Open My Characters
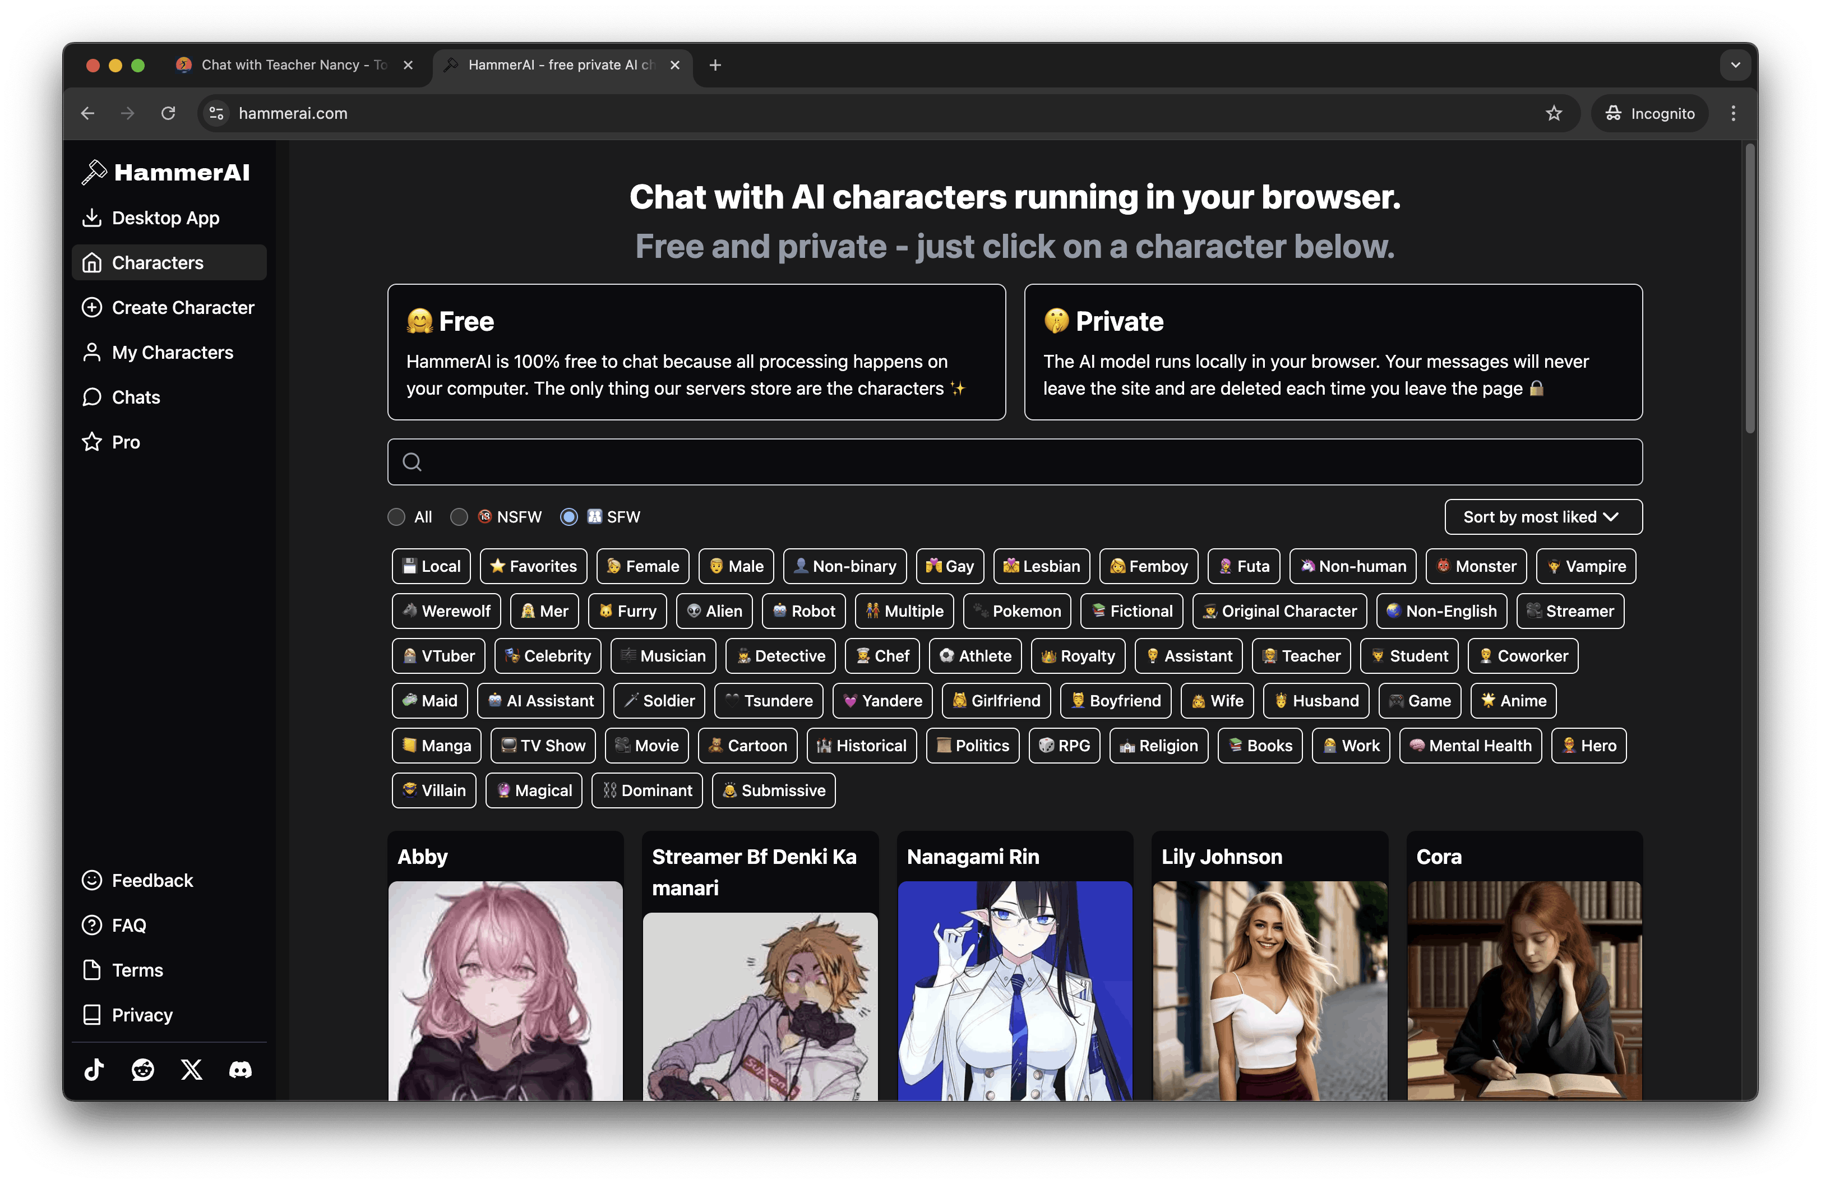Screen dimensions: 1821x1184 (x=172, y=352)
